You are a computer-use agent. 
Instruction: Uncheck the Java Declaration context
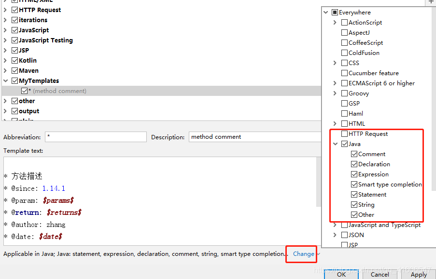354,164
